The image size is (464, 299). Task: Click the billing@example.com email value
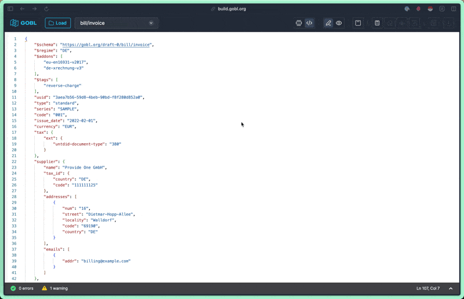coord(106,261)
